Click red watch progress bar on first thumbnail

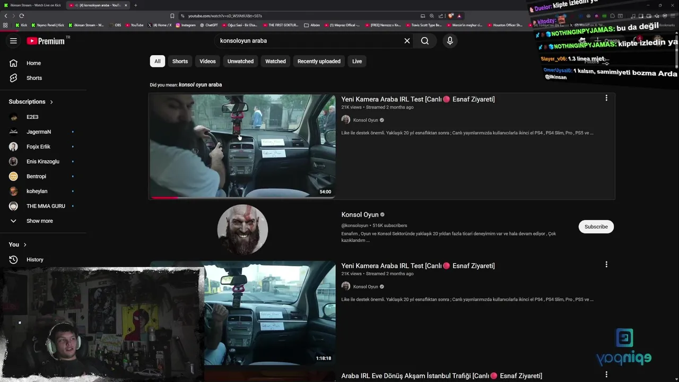[164, 197]
